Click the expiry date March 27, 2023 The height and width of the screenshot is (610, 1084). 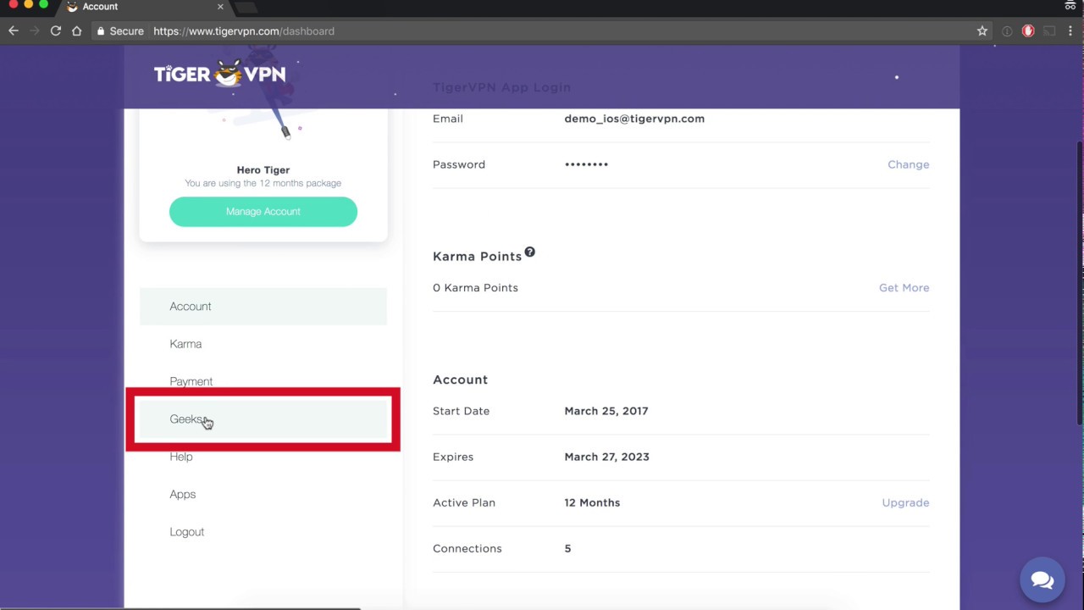[x=606, y=457]
